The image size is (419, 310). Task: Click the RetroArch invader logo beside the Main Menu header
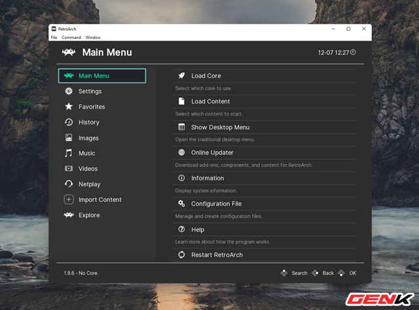click(69, 52)
